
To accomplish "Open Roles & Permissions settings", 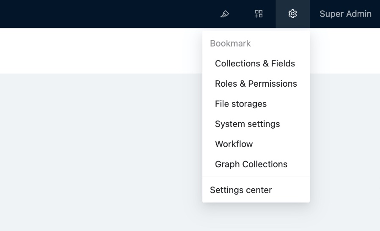I will tap(256, 84).
